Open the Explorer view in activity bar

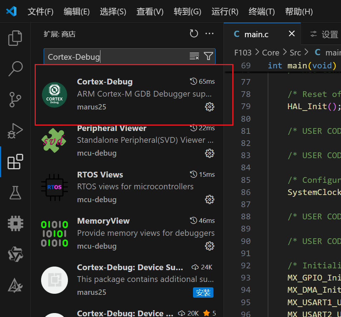pos(15,38)
